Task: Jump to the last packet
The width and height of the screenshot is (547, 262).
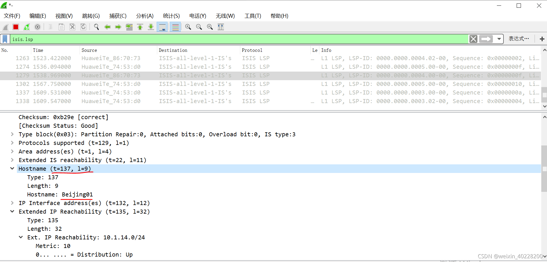Action: click(x=151, y=27)
